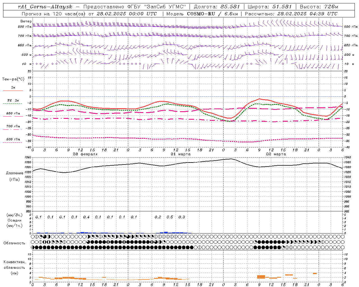Click the Конвективн. panel label
This screenshot has width=359, height=287.
14,262
